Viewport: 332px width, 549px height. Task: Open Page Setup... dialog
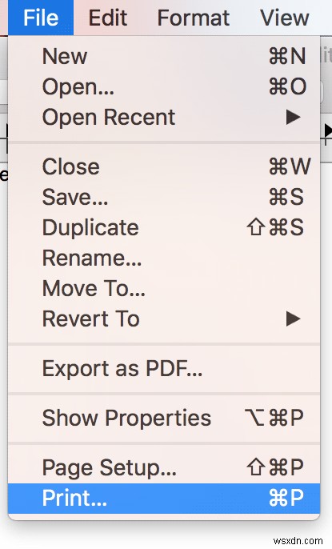tap(164, 467)
